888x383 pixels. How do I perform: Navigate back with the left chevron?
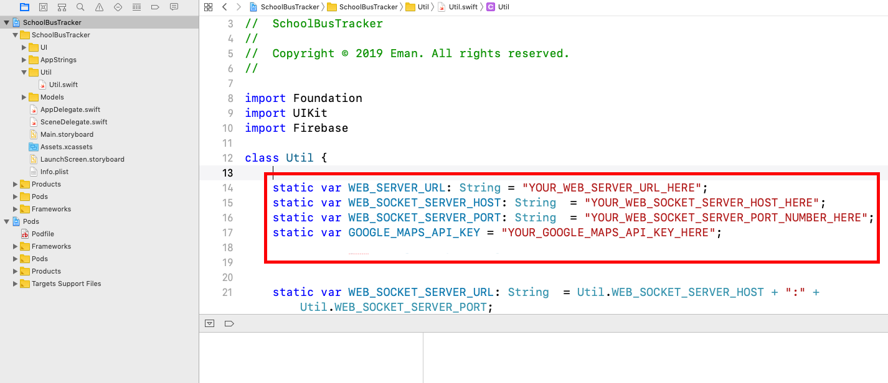click(x=224, y=7)
